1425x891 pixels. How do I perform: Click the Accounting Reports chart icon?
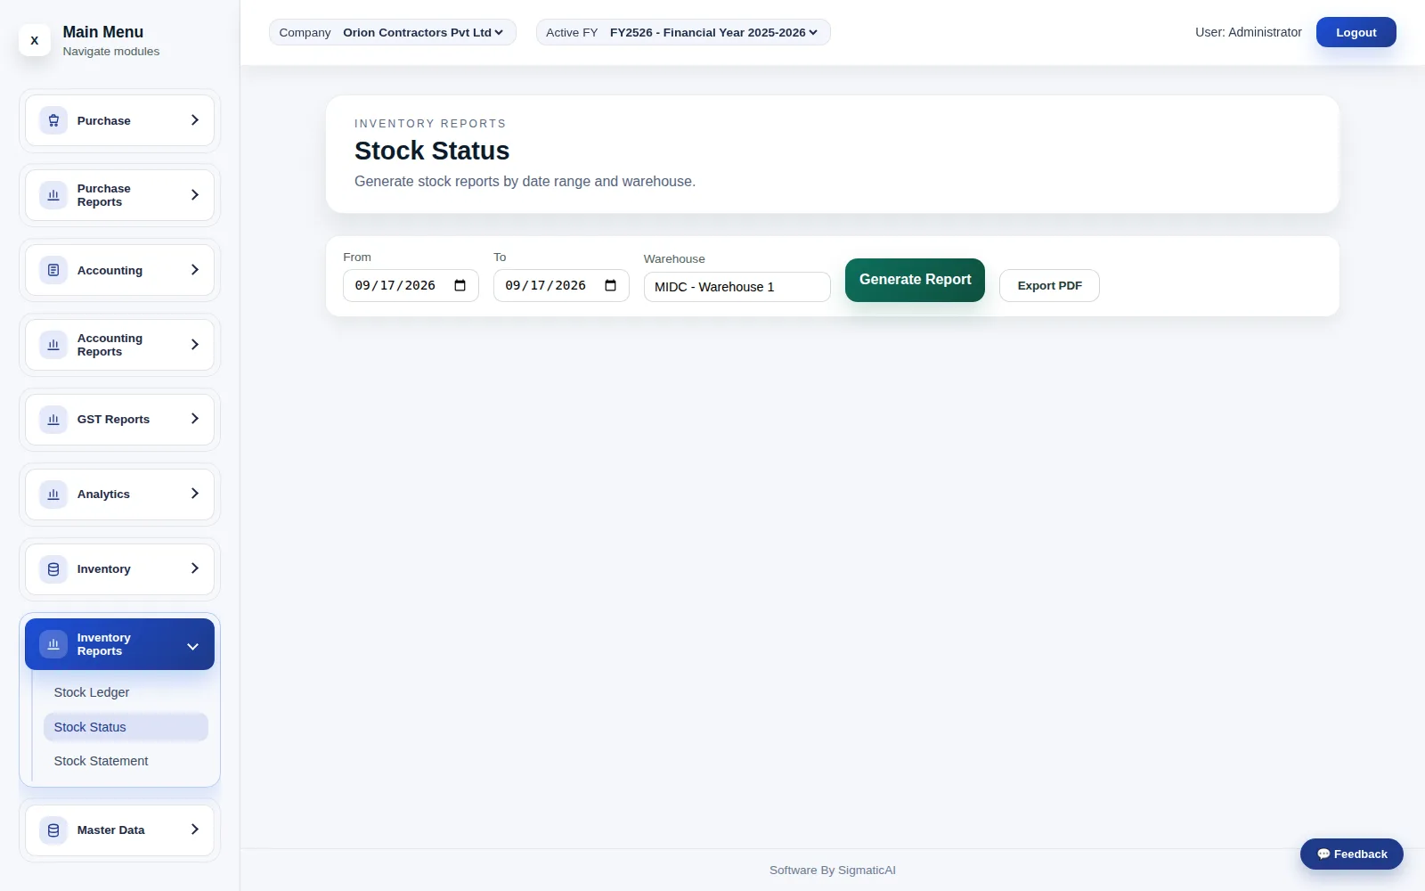point(53,345)
